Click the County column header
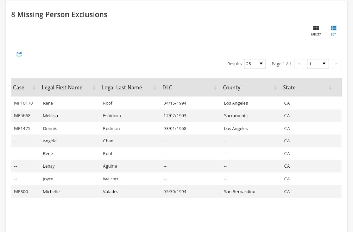Screen dimensions: 353x232 (x=232, y=88)
